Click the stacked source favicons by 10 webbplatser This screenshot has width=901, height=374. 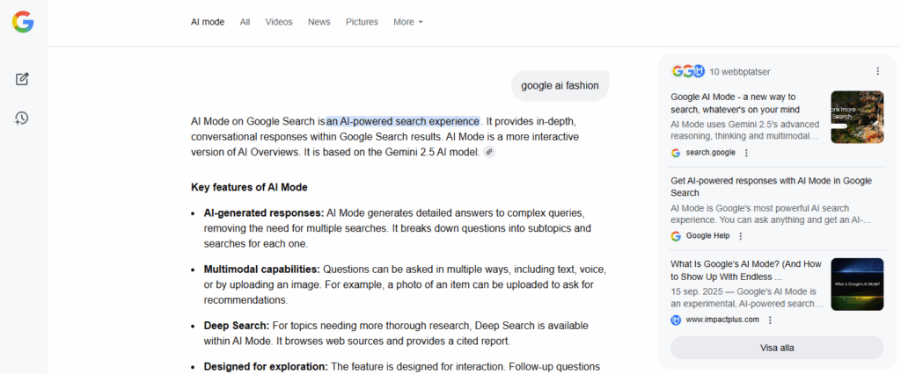[688, 71]
